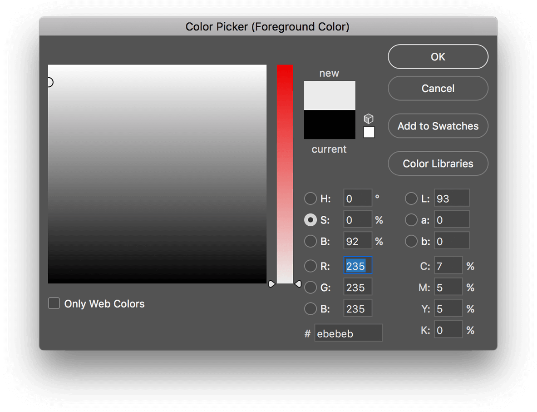The image size is (537, 412).
Task: Click the black current color swatch
Action: (330, 124)
